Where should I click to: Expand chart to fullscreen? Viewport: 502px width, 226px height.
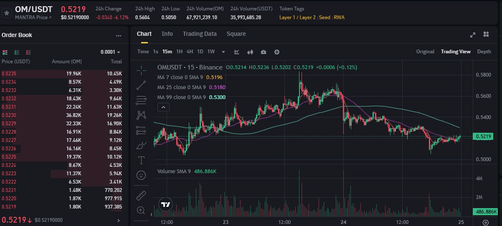[x=473, y=35]
